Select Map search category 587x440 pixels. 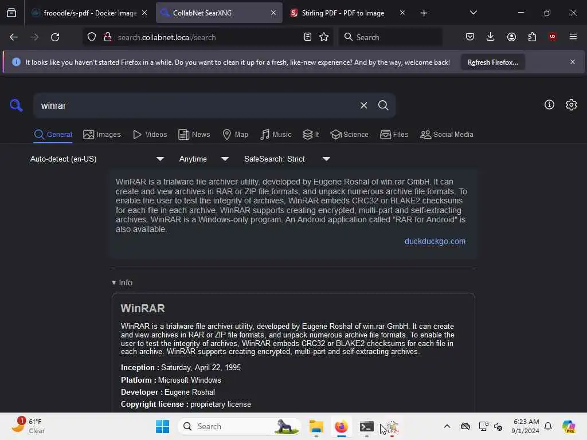(235, 134)
